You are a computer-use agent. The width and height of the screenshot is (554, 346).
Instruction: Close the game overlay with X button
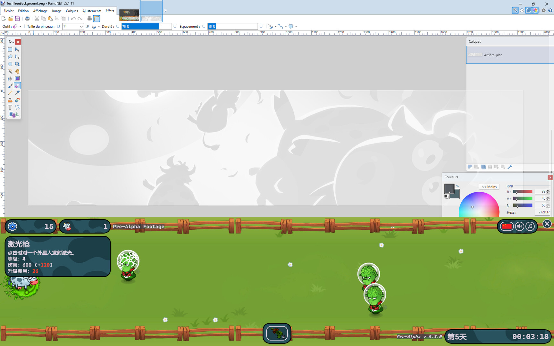pyautogui.click(x=547, y=224)
